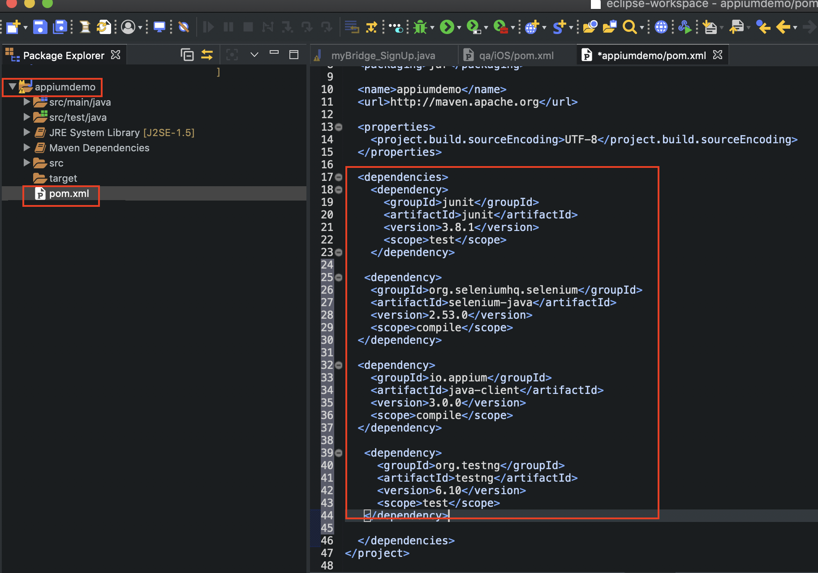Collapse the appiumdemo project node
Viewport: 818px width, 573px height.
tap(13, 86)
